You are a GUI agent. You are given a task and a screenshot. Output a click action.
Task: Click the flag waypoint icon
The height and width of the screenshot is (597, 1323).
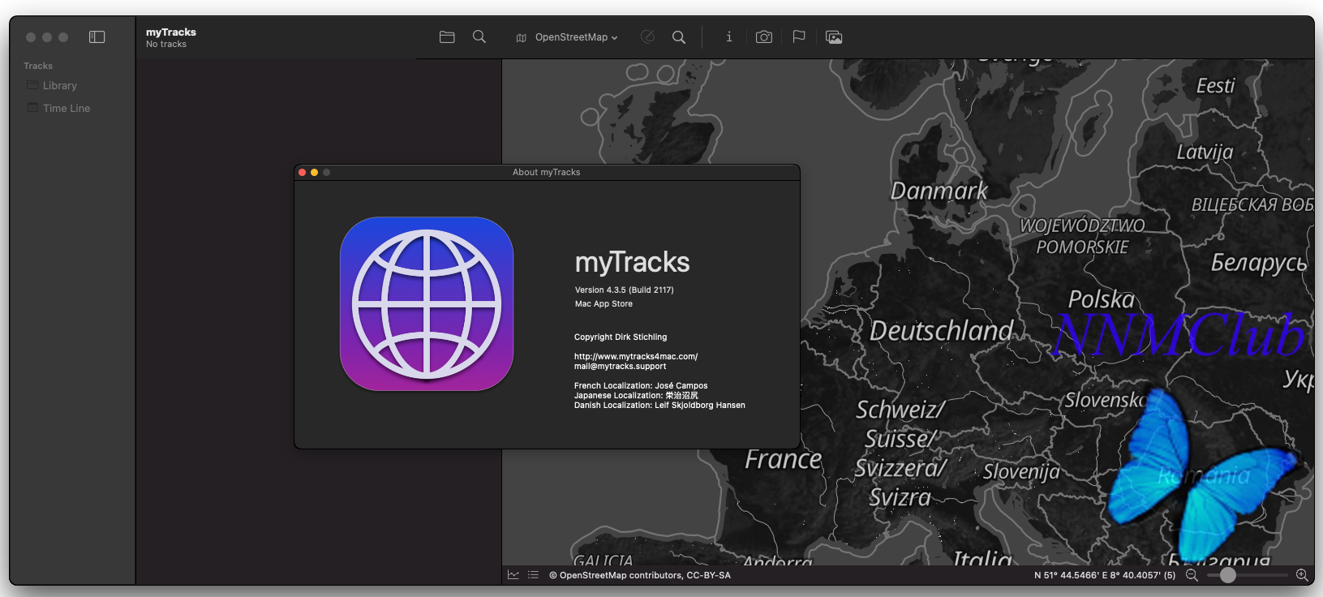point(799,37)
